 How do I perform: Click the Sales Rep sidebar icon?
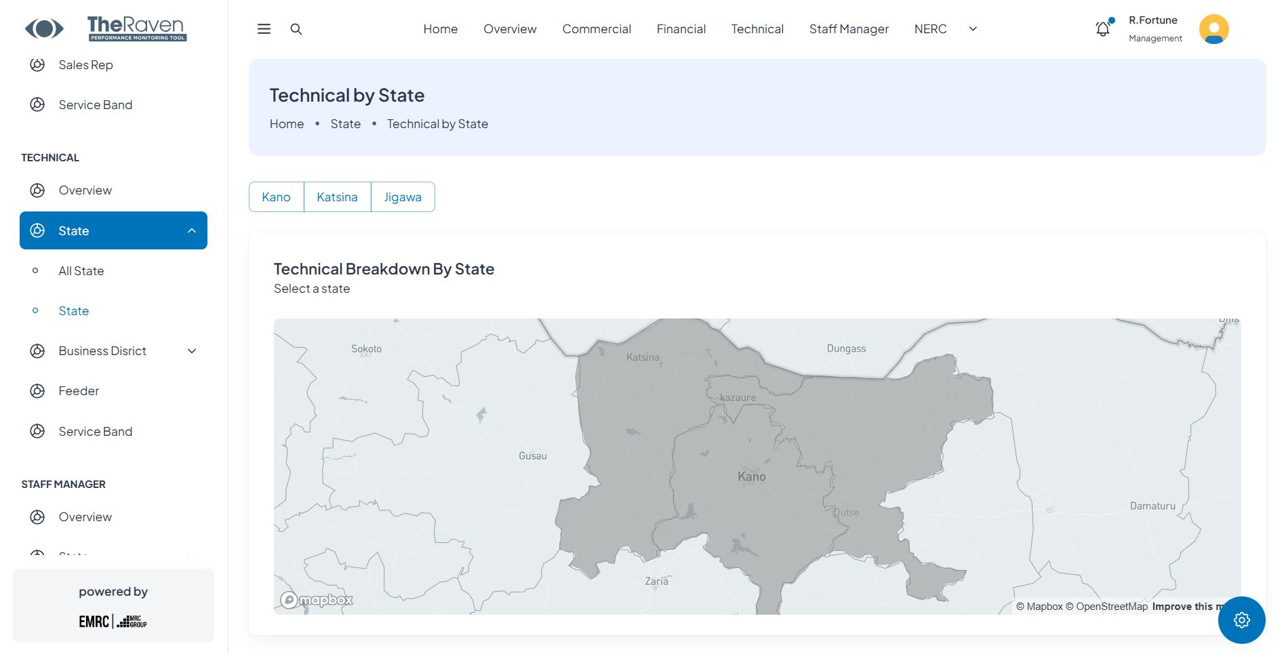click(37, 64)
